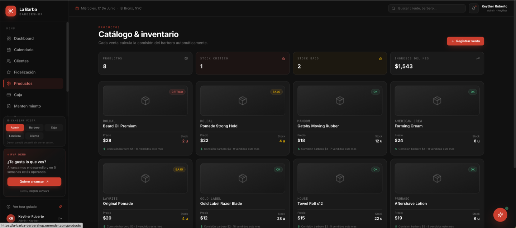Click the Quiero arrancar button
The height and width of the screenshot is (228, 516).
(x=34, y=182)
